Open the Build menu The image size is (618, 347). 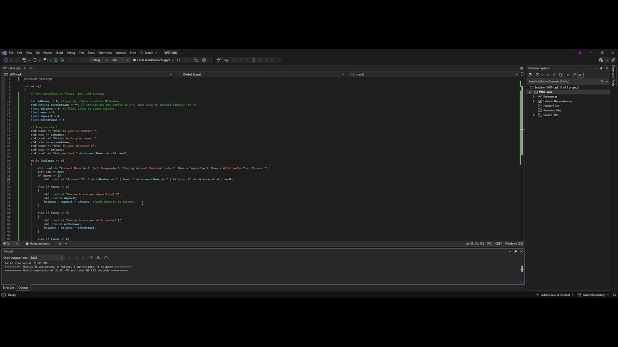59,53
